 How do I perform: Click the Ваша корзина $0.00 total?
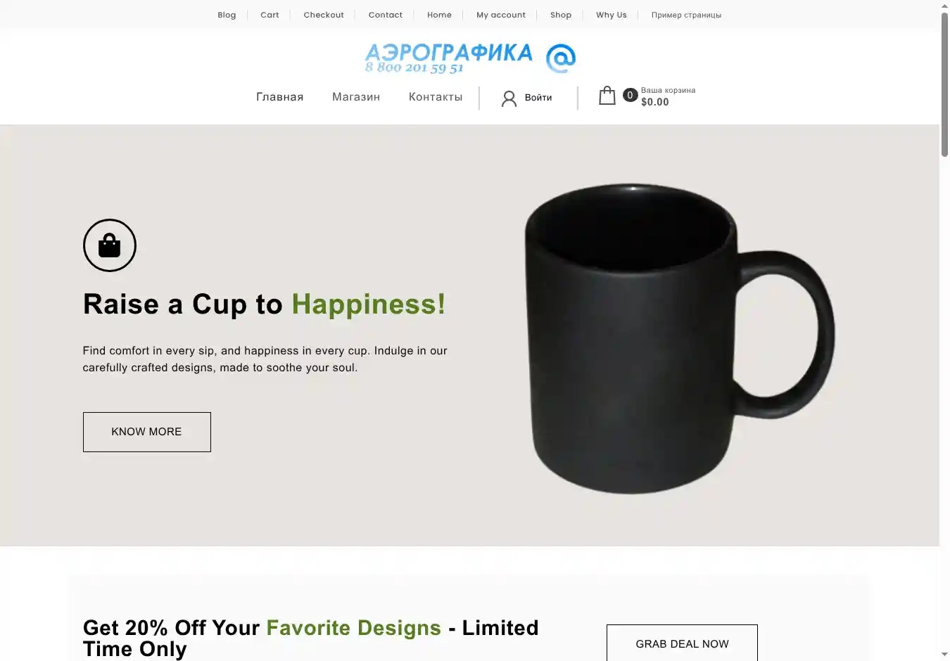[x=668, y=96]
